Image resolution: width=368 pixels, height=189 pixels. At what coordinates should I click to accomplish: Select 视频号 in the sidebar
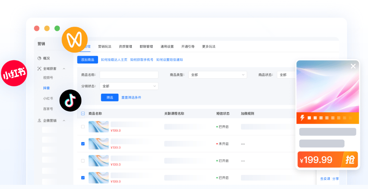pyautogui.click(x=48, y=78)
